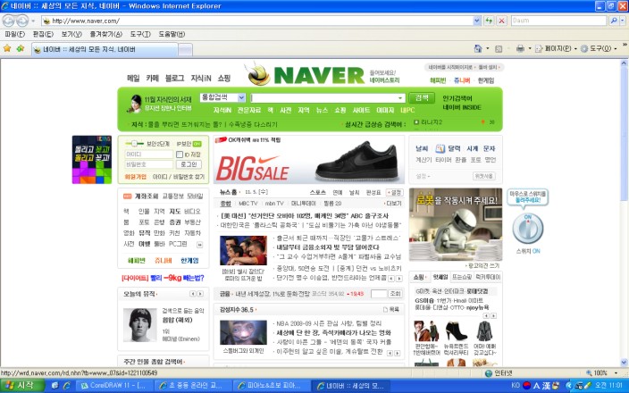Open back/forward recent pages dropdown
629x393 pixels.
[33, 21]
